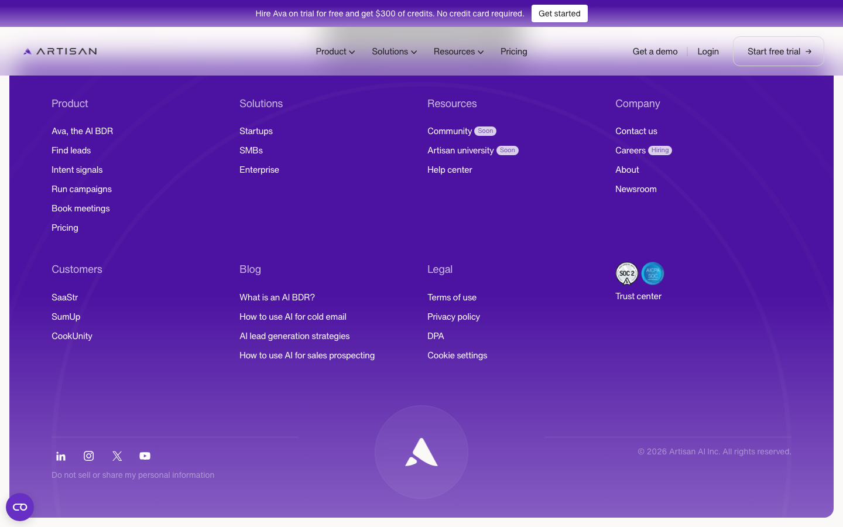Select Login in the header
The height and width of the screenshot is (527, 843).
coord(708,52)
